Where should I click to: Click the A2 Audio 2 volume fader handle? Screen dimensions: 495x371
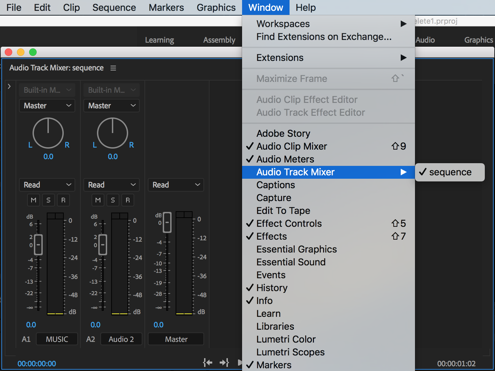point(103,244)
